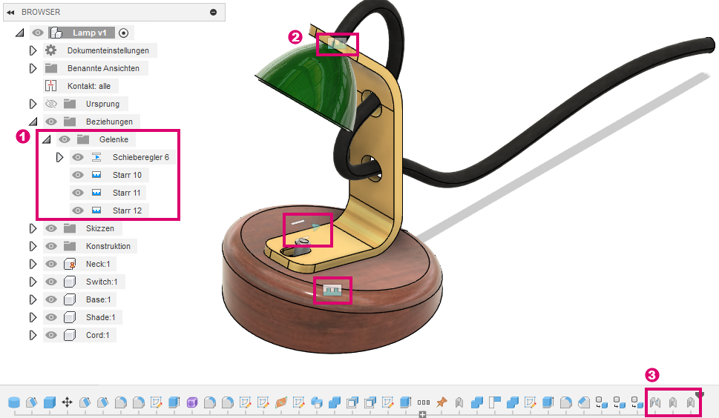
Task: Select the Dokumenteinstellungen label
Action: pos(108,50)
